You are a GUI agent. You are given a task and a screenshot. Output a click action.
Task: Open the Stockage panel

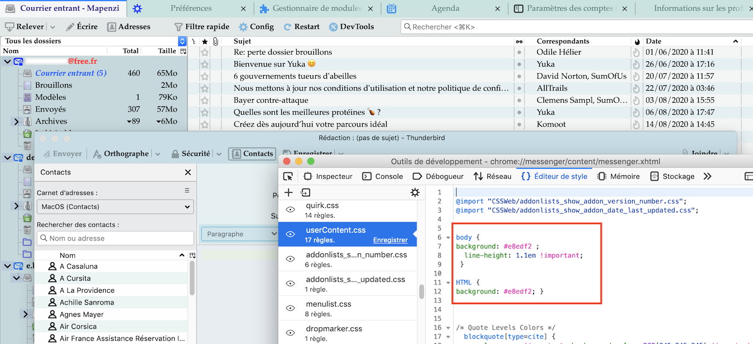[x=672, y=176]
